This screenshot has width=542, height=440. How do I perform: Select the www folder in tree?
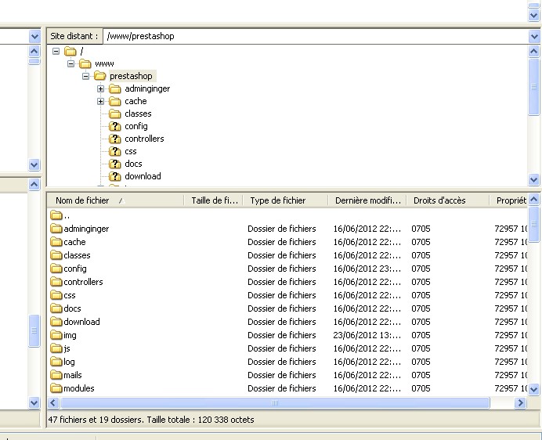104,64
